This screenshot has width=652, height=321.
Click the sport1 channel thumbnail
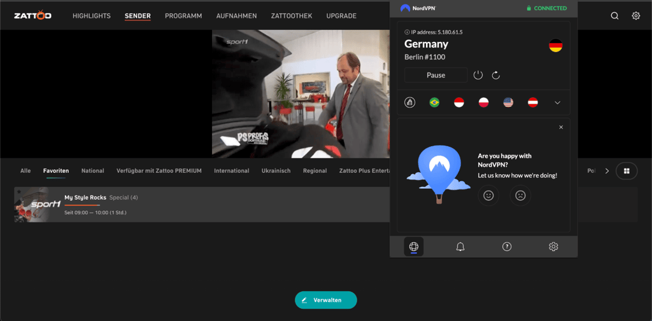pos(38,204)
